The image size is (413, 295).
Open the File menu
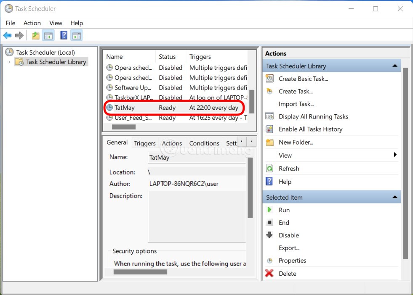pos(11,23)
